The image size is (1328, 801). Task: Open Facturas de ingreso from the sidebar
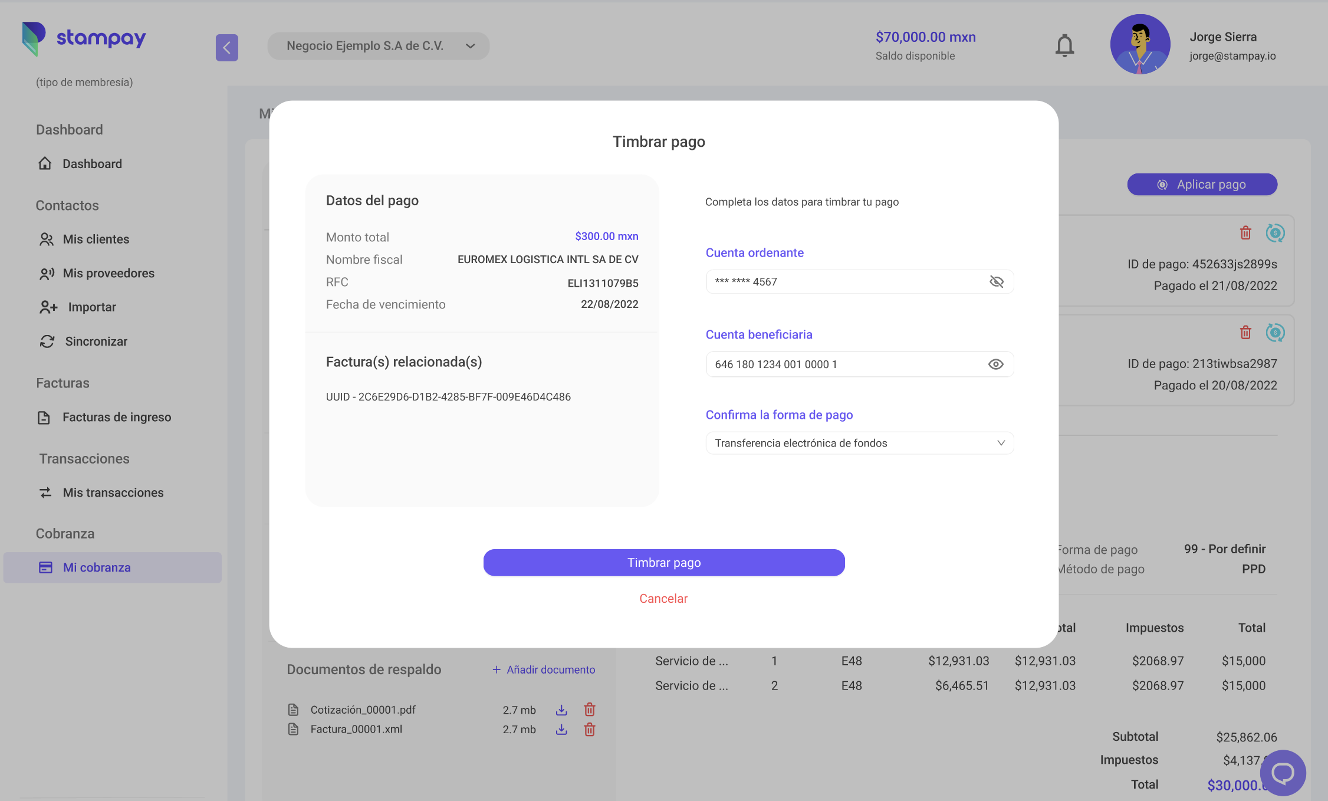[117, 417]
